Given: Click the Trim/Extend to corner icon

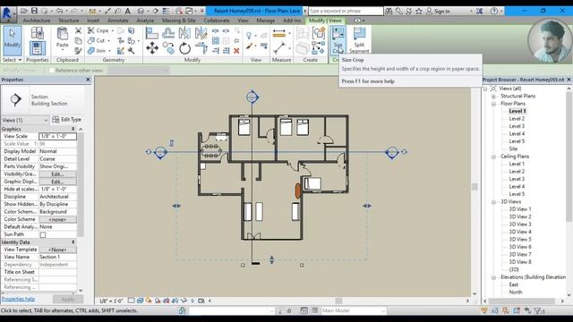Looking at the screenshot, I should (201, 48).
